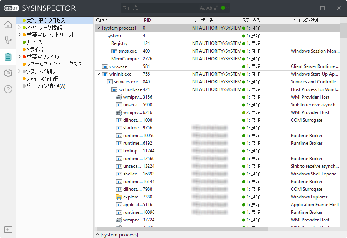Collapse the svchost.exe process branch

(x=108, y=89)
